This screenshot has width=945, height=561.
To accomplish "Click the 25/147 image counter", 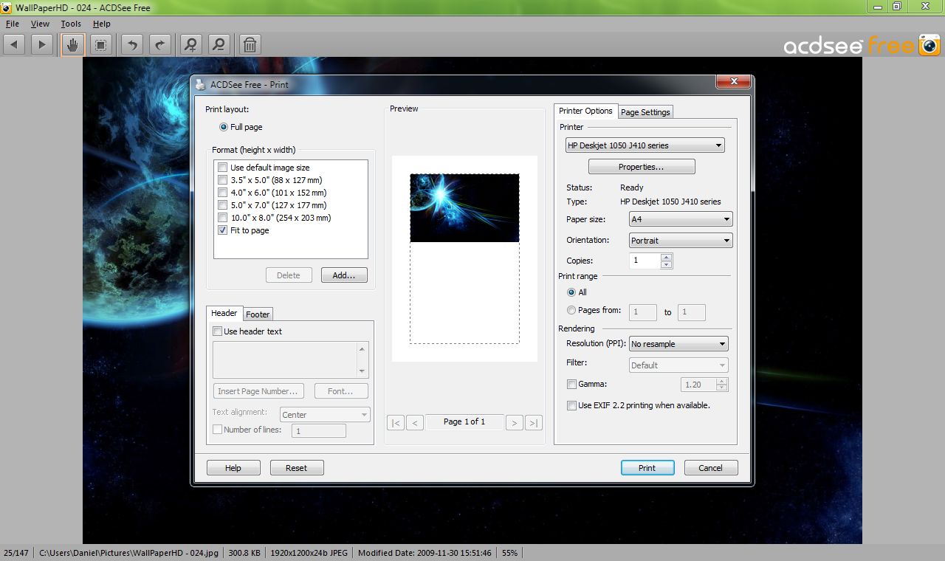I will [16, 553].
